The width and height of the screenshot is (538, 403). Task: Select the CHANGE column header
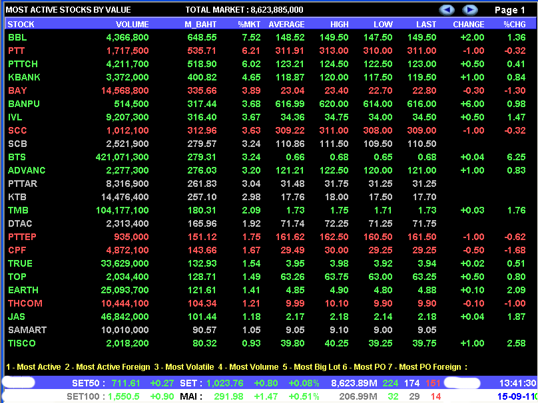pos(469,25)
